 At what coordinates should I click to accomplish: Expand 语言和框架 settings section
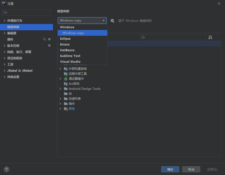click(4, 58)
